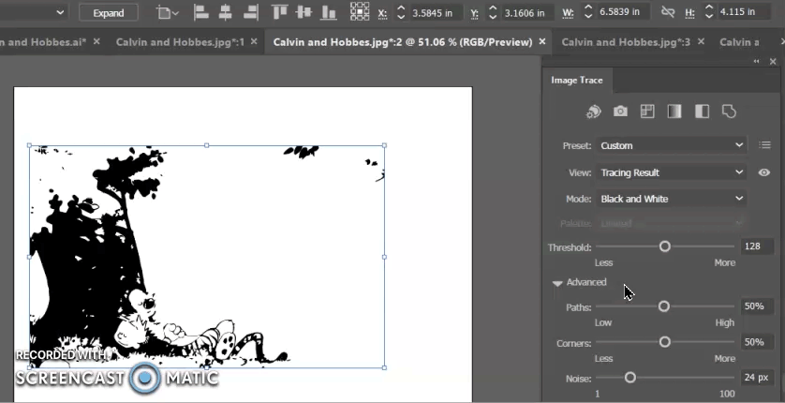This screenshot has width=785, height=403.
Task: Click the W value stepper arrows
Action: [x=588, y=11]
